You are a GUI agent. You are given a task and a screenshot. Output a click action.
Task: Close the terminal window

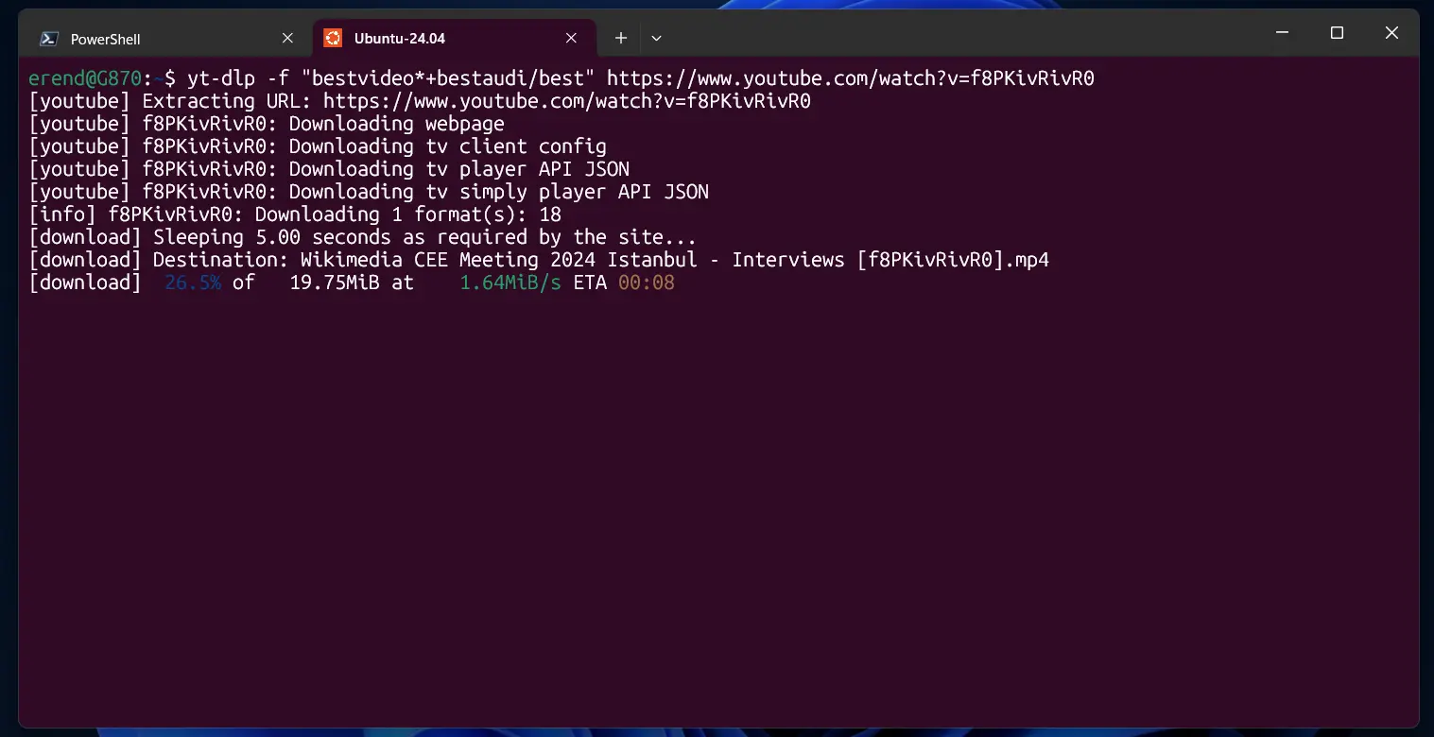pyautogui.click(x=1391, y=33)
